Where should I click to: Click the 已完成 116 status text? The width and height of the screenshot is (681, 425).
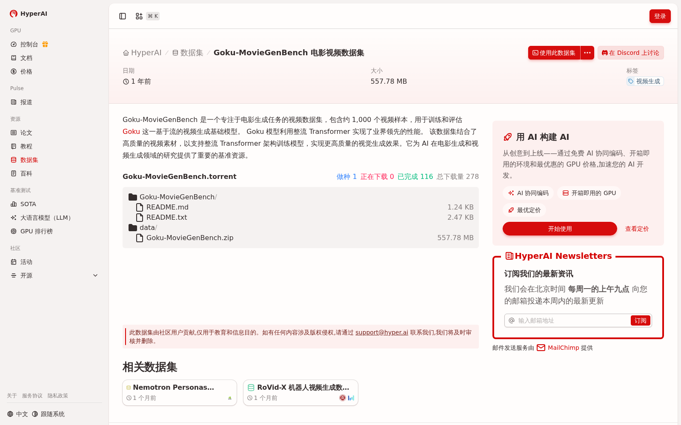[415, 177]
